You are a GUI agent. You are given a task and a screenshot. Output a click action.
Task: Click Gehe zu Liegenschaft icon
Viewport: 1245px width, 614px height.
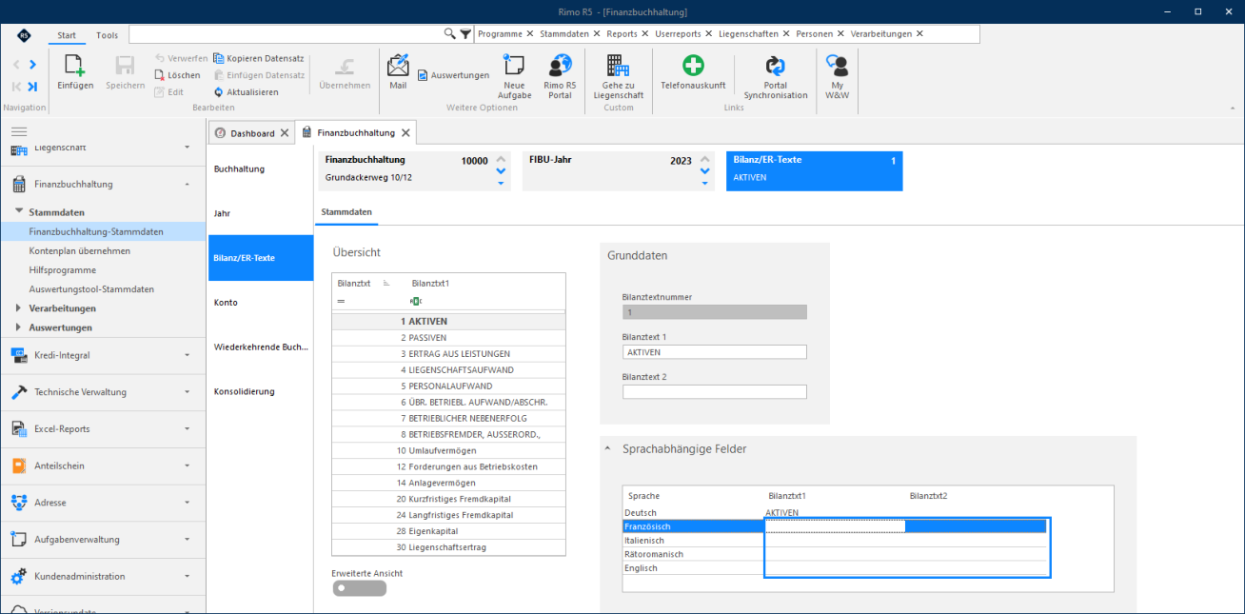(619, 65)
